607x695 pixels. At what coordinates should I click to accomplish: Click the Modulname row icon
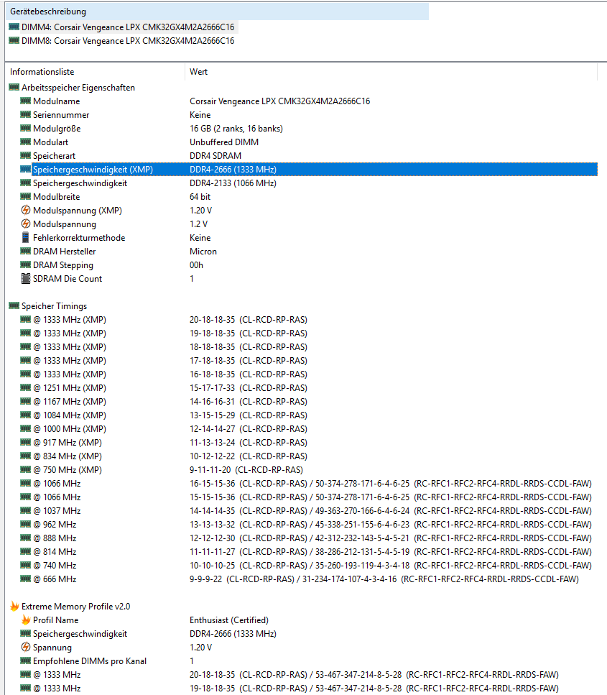coord(25,101)
